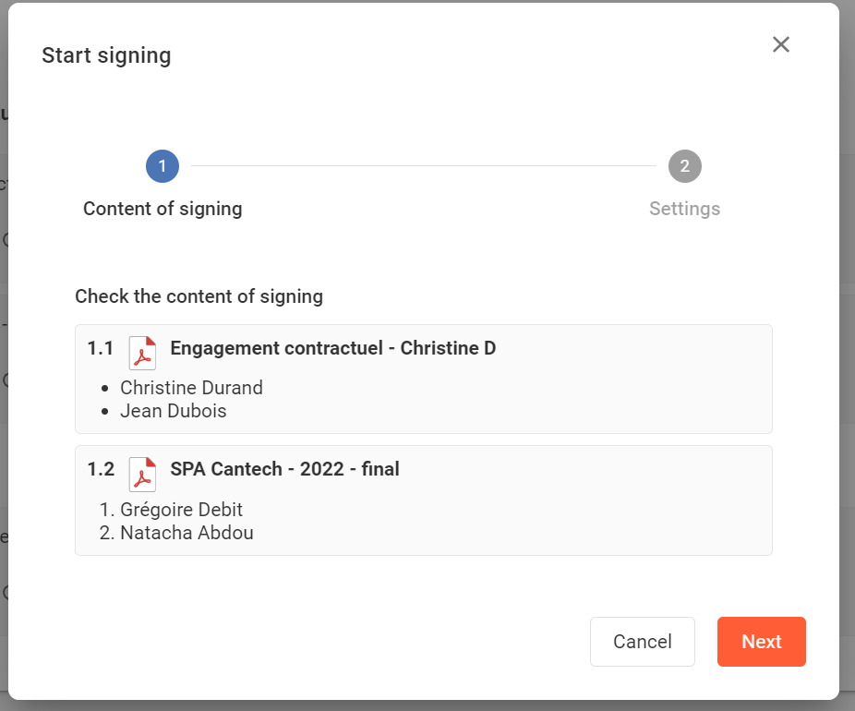
Task: Click the document number 1.1
Action: pos(101,348)
